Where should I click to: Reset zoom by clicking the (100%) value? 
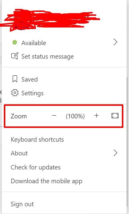(x=75, y=116)
